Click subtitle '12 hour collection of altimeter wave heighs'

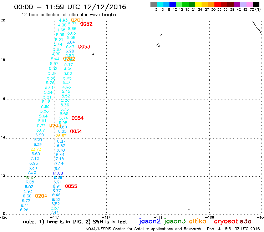pyautogui.click(x=69, y=15)
